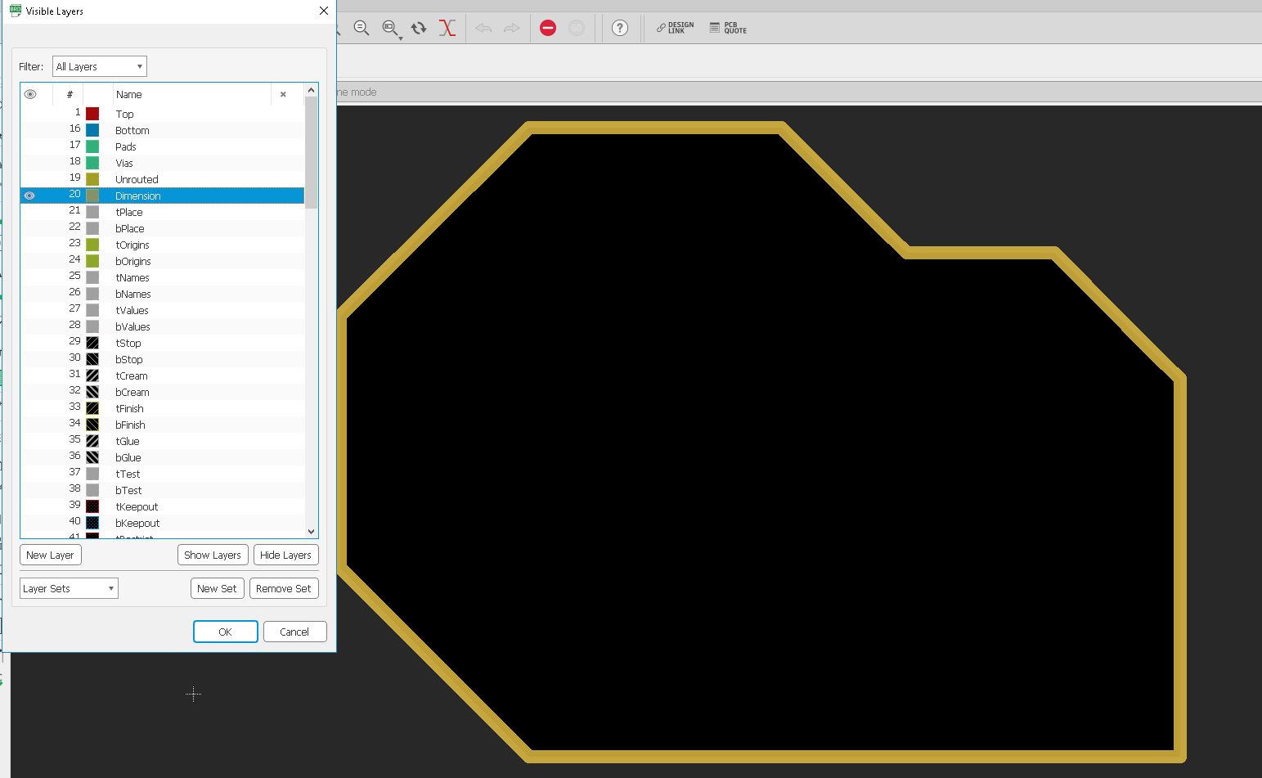Select the bPlace layer row
The height and width of the screenshot is (778, 1262).
(x=162, y=228)
